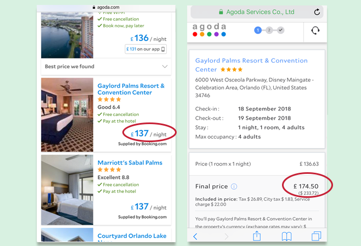Tap 'Book now, pay later' text

pos(123,26)
